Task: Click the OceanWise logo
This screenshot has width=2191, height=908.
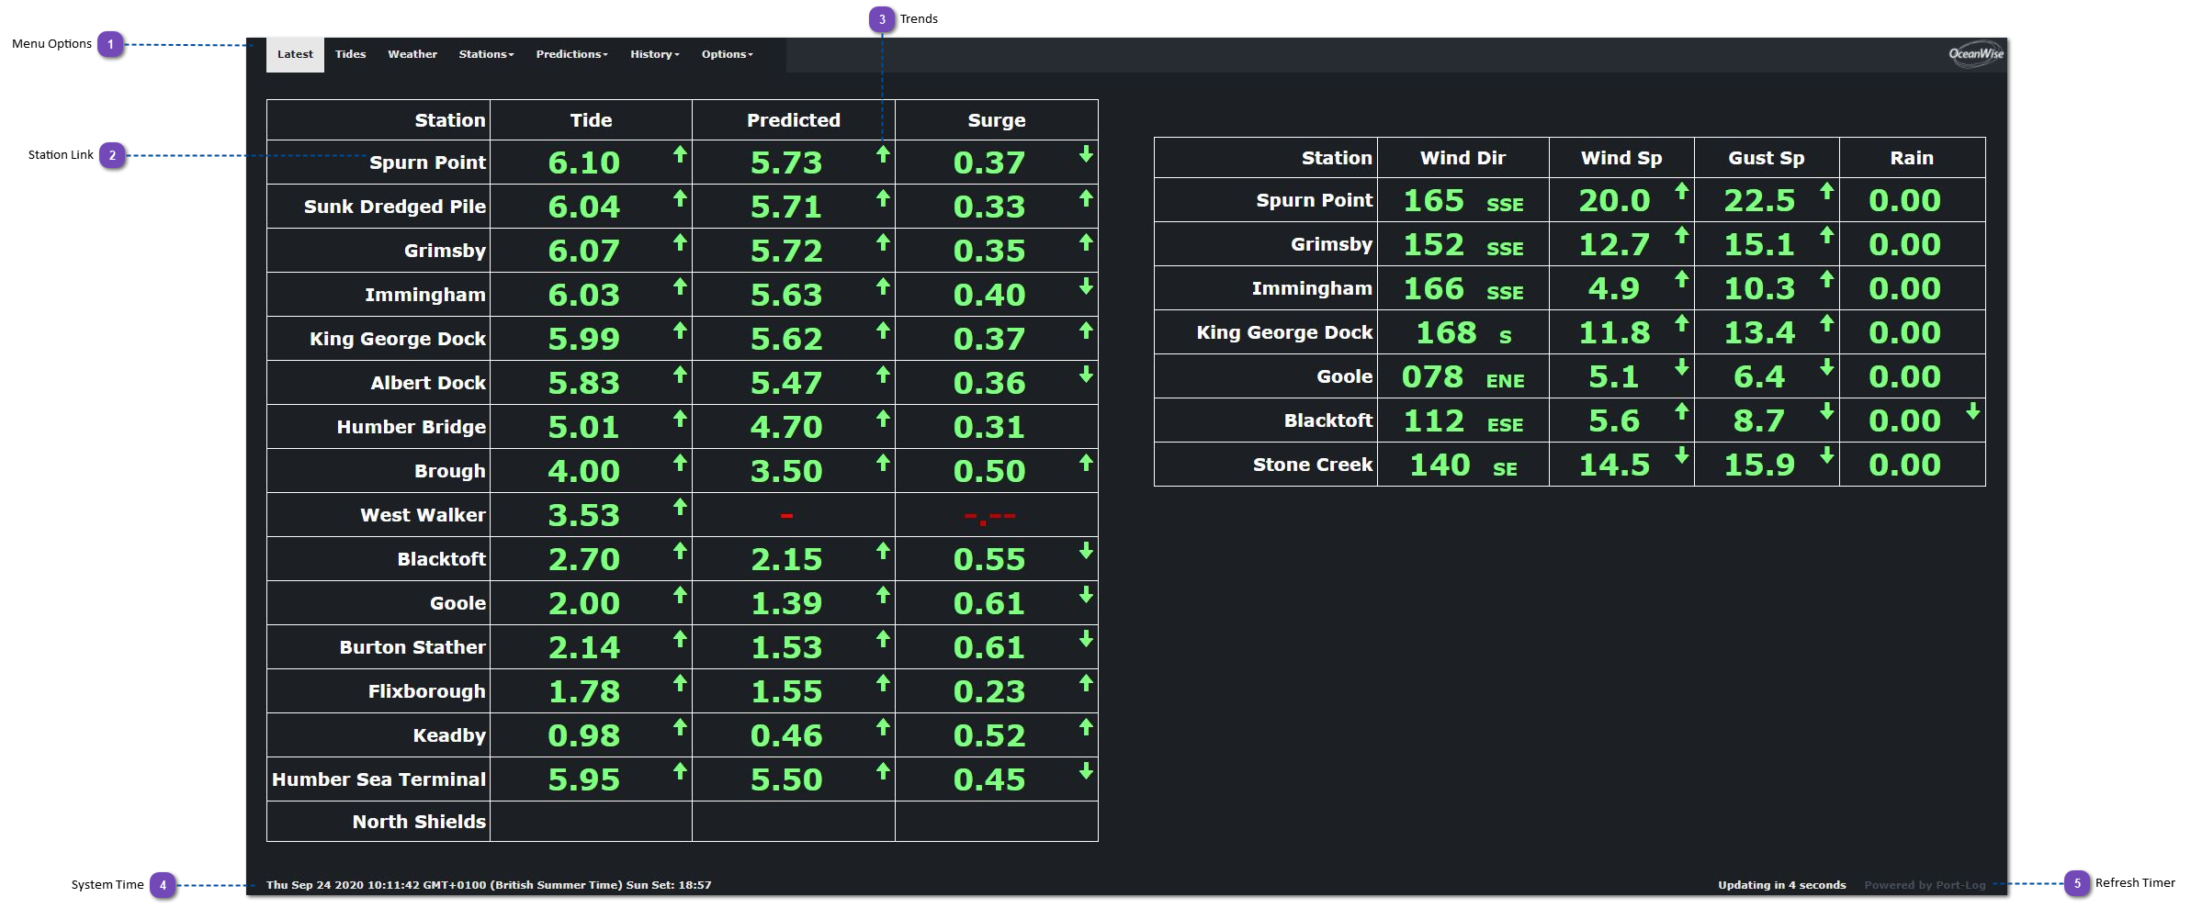Action: [1975, 54]
